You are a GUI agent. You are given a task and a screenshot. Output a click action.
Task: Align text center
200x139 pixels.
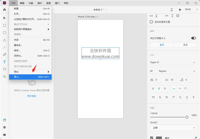pos(159,88)
